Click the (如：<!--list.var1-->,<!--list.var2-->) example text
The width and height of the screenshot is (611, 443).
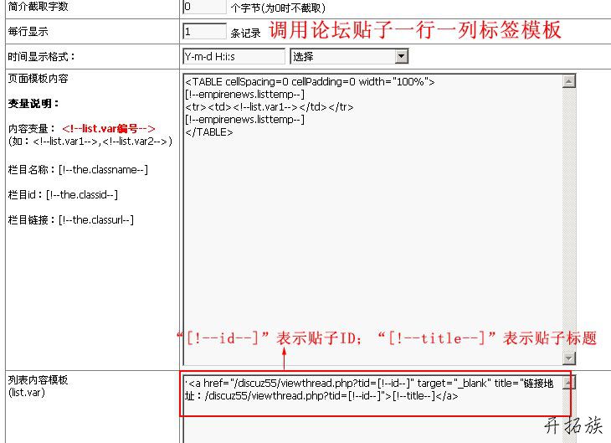tap(90, 142)
